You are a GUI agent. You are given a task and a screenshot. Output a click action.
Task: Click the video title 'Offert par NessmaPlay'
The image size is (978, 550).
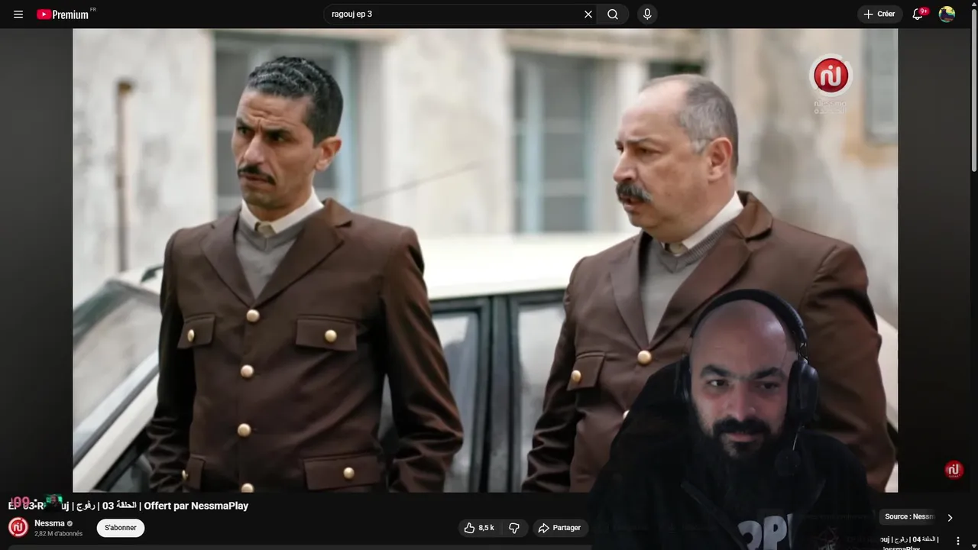196,506
